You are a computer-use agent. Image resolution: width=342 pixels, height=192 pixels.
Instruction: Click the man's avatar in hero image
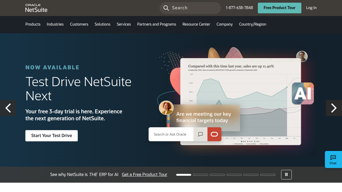pos(302,57)
